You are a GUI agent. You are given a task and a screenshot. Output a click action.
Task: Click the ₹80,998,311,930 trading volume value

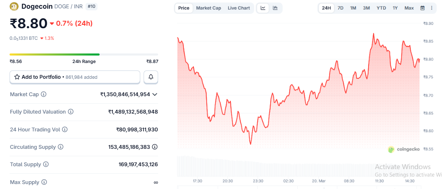pos(137,130)
